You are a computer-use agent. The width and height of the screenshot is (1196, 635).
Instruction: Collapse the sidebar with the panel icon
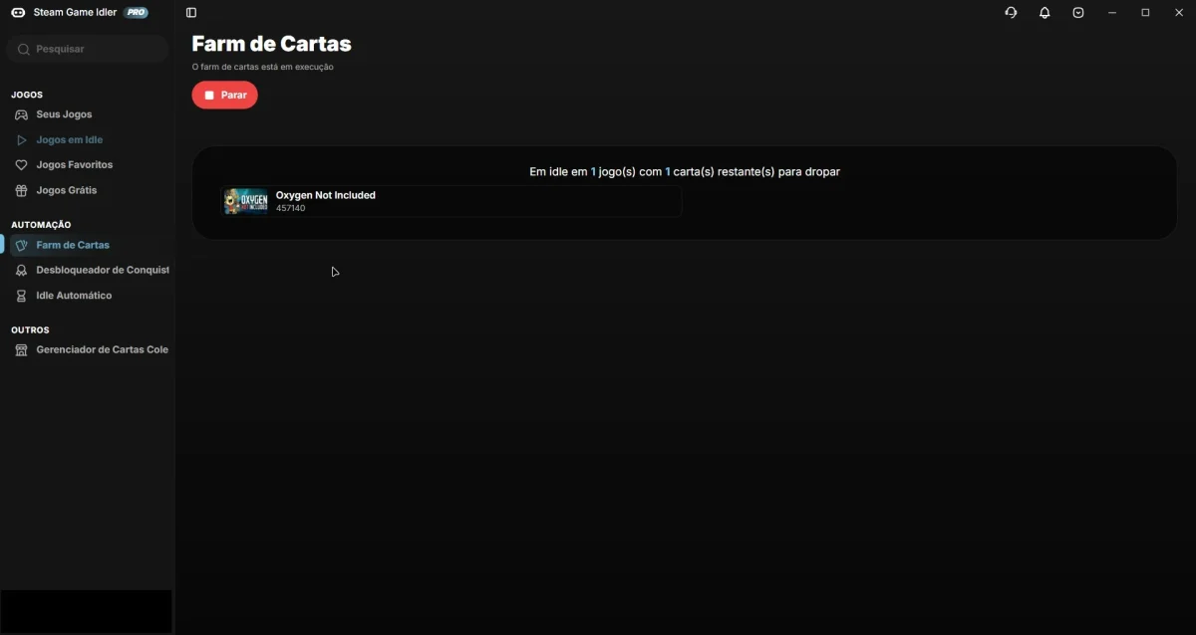pos(191,13)
